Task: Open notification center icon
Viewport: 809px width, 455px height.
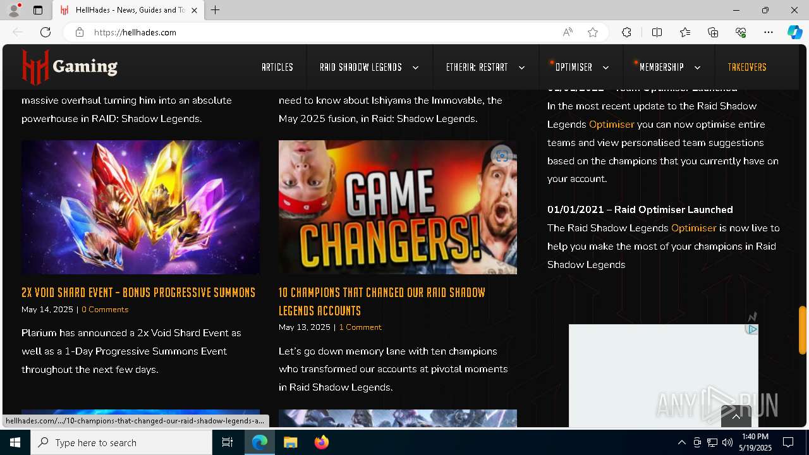Action: tap(788, 442)
